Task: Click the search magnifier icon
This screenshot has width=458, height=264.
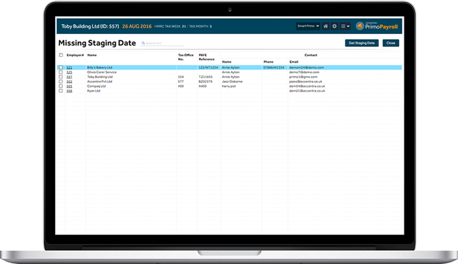Action: pos(143,43)
